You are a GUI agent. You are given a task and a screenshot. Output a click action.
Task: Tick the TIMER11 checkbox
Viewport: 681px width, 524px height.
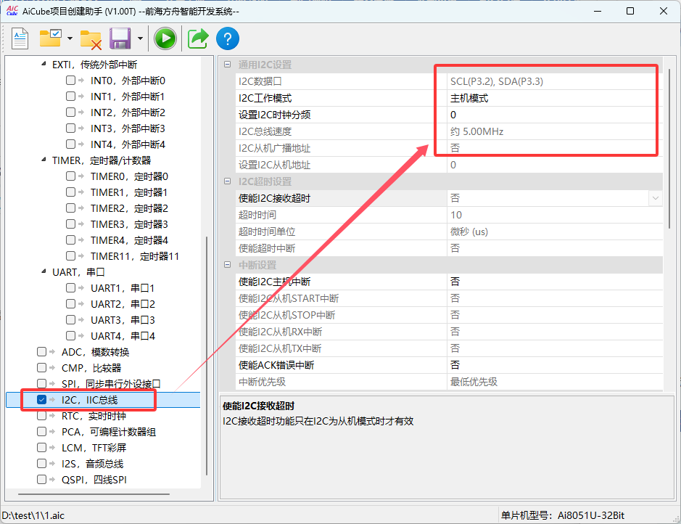click(70, 256)
